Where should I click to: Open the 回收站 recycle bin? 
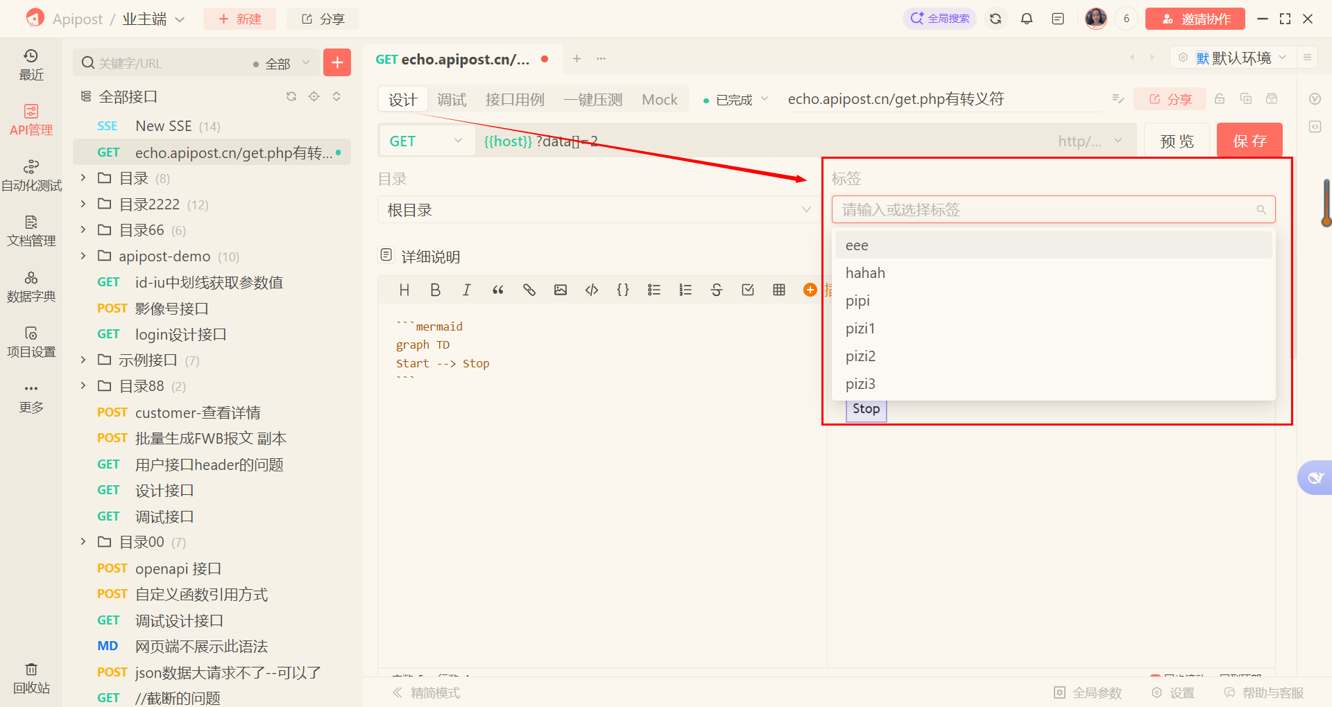(31, 679)
